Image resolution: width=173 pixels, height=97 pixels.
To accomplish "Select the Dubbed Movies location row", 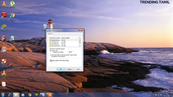I will click(x=64, y=40).
